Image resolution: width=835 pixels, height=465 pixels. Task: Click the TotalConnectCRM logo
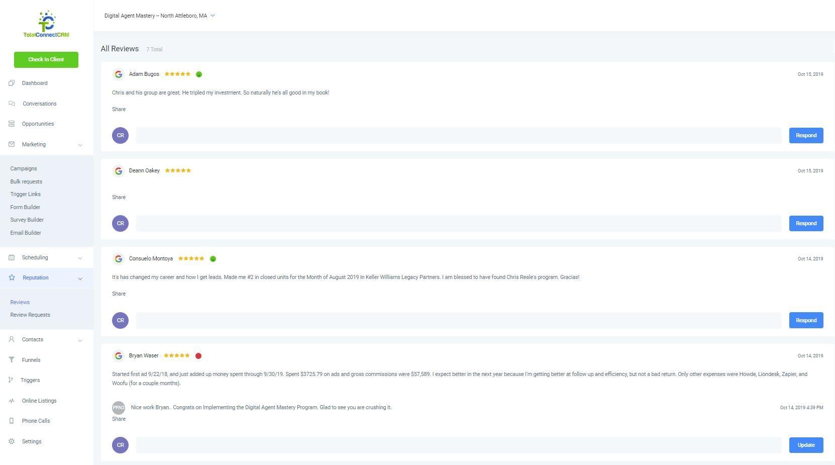tap(46, 24)
